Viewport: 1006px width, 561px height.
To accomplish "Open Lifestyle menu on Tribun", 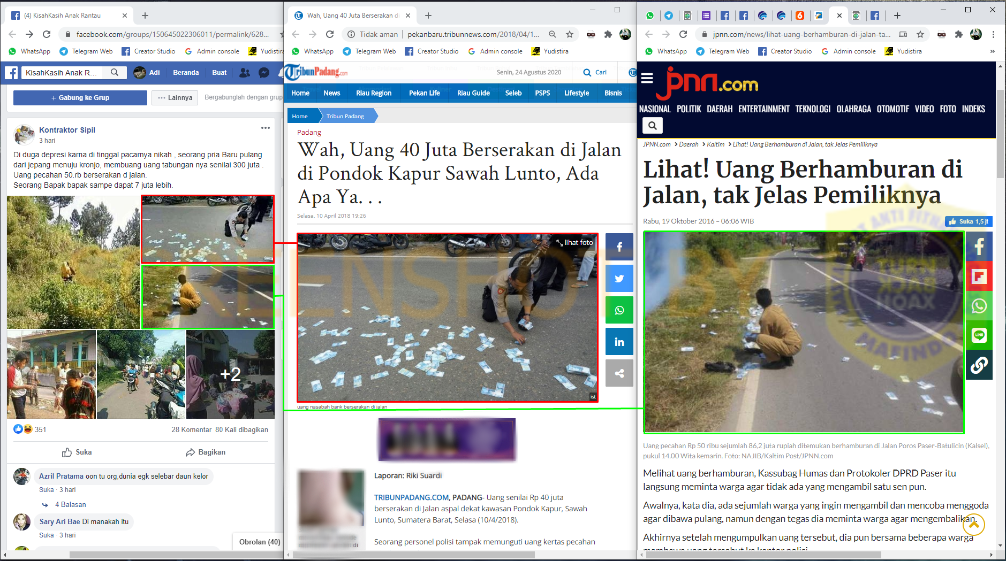I will [577, 93].
